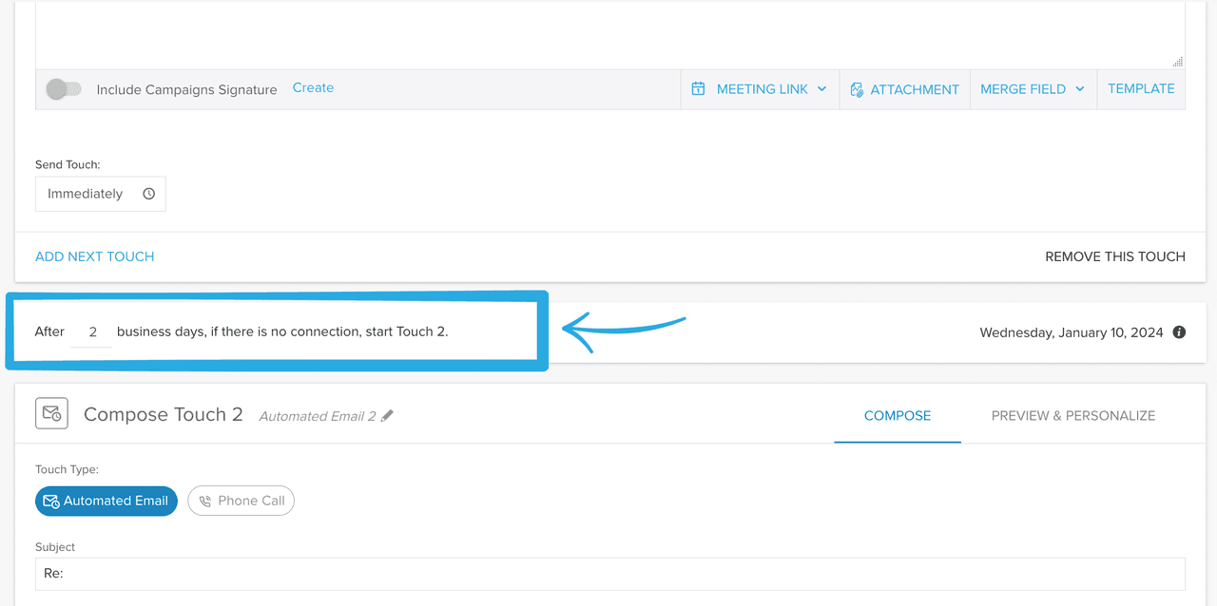Viewport: 1217px width, 606px height.
Task: Open the Immediately send timing selector
Action: tap(100, 193)
